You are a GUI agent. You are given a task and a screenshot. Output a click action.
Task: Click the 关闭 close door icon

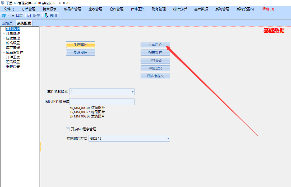pyautogui.click(x=46, y=16)
